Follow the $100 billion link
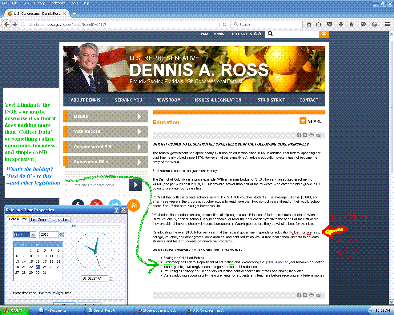Image resolution: width=394 pixels, height=315 pixels. (274, 262)
